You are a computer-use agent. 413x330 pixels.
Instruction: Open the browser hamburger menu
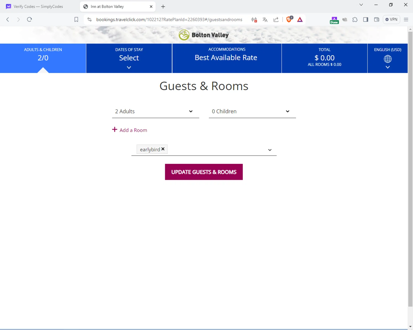406,20
